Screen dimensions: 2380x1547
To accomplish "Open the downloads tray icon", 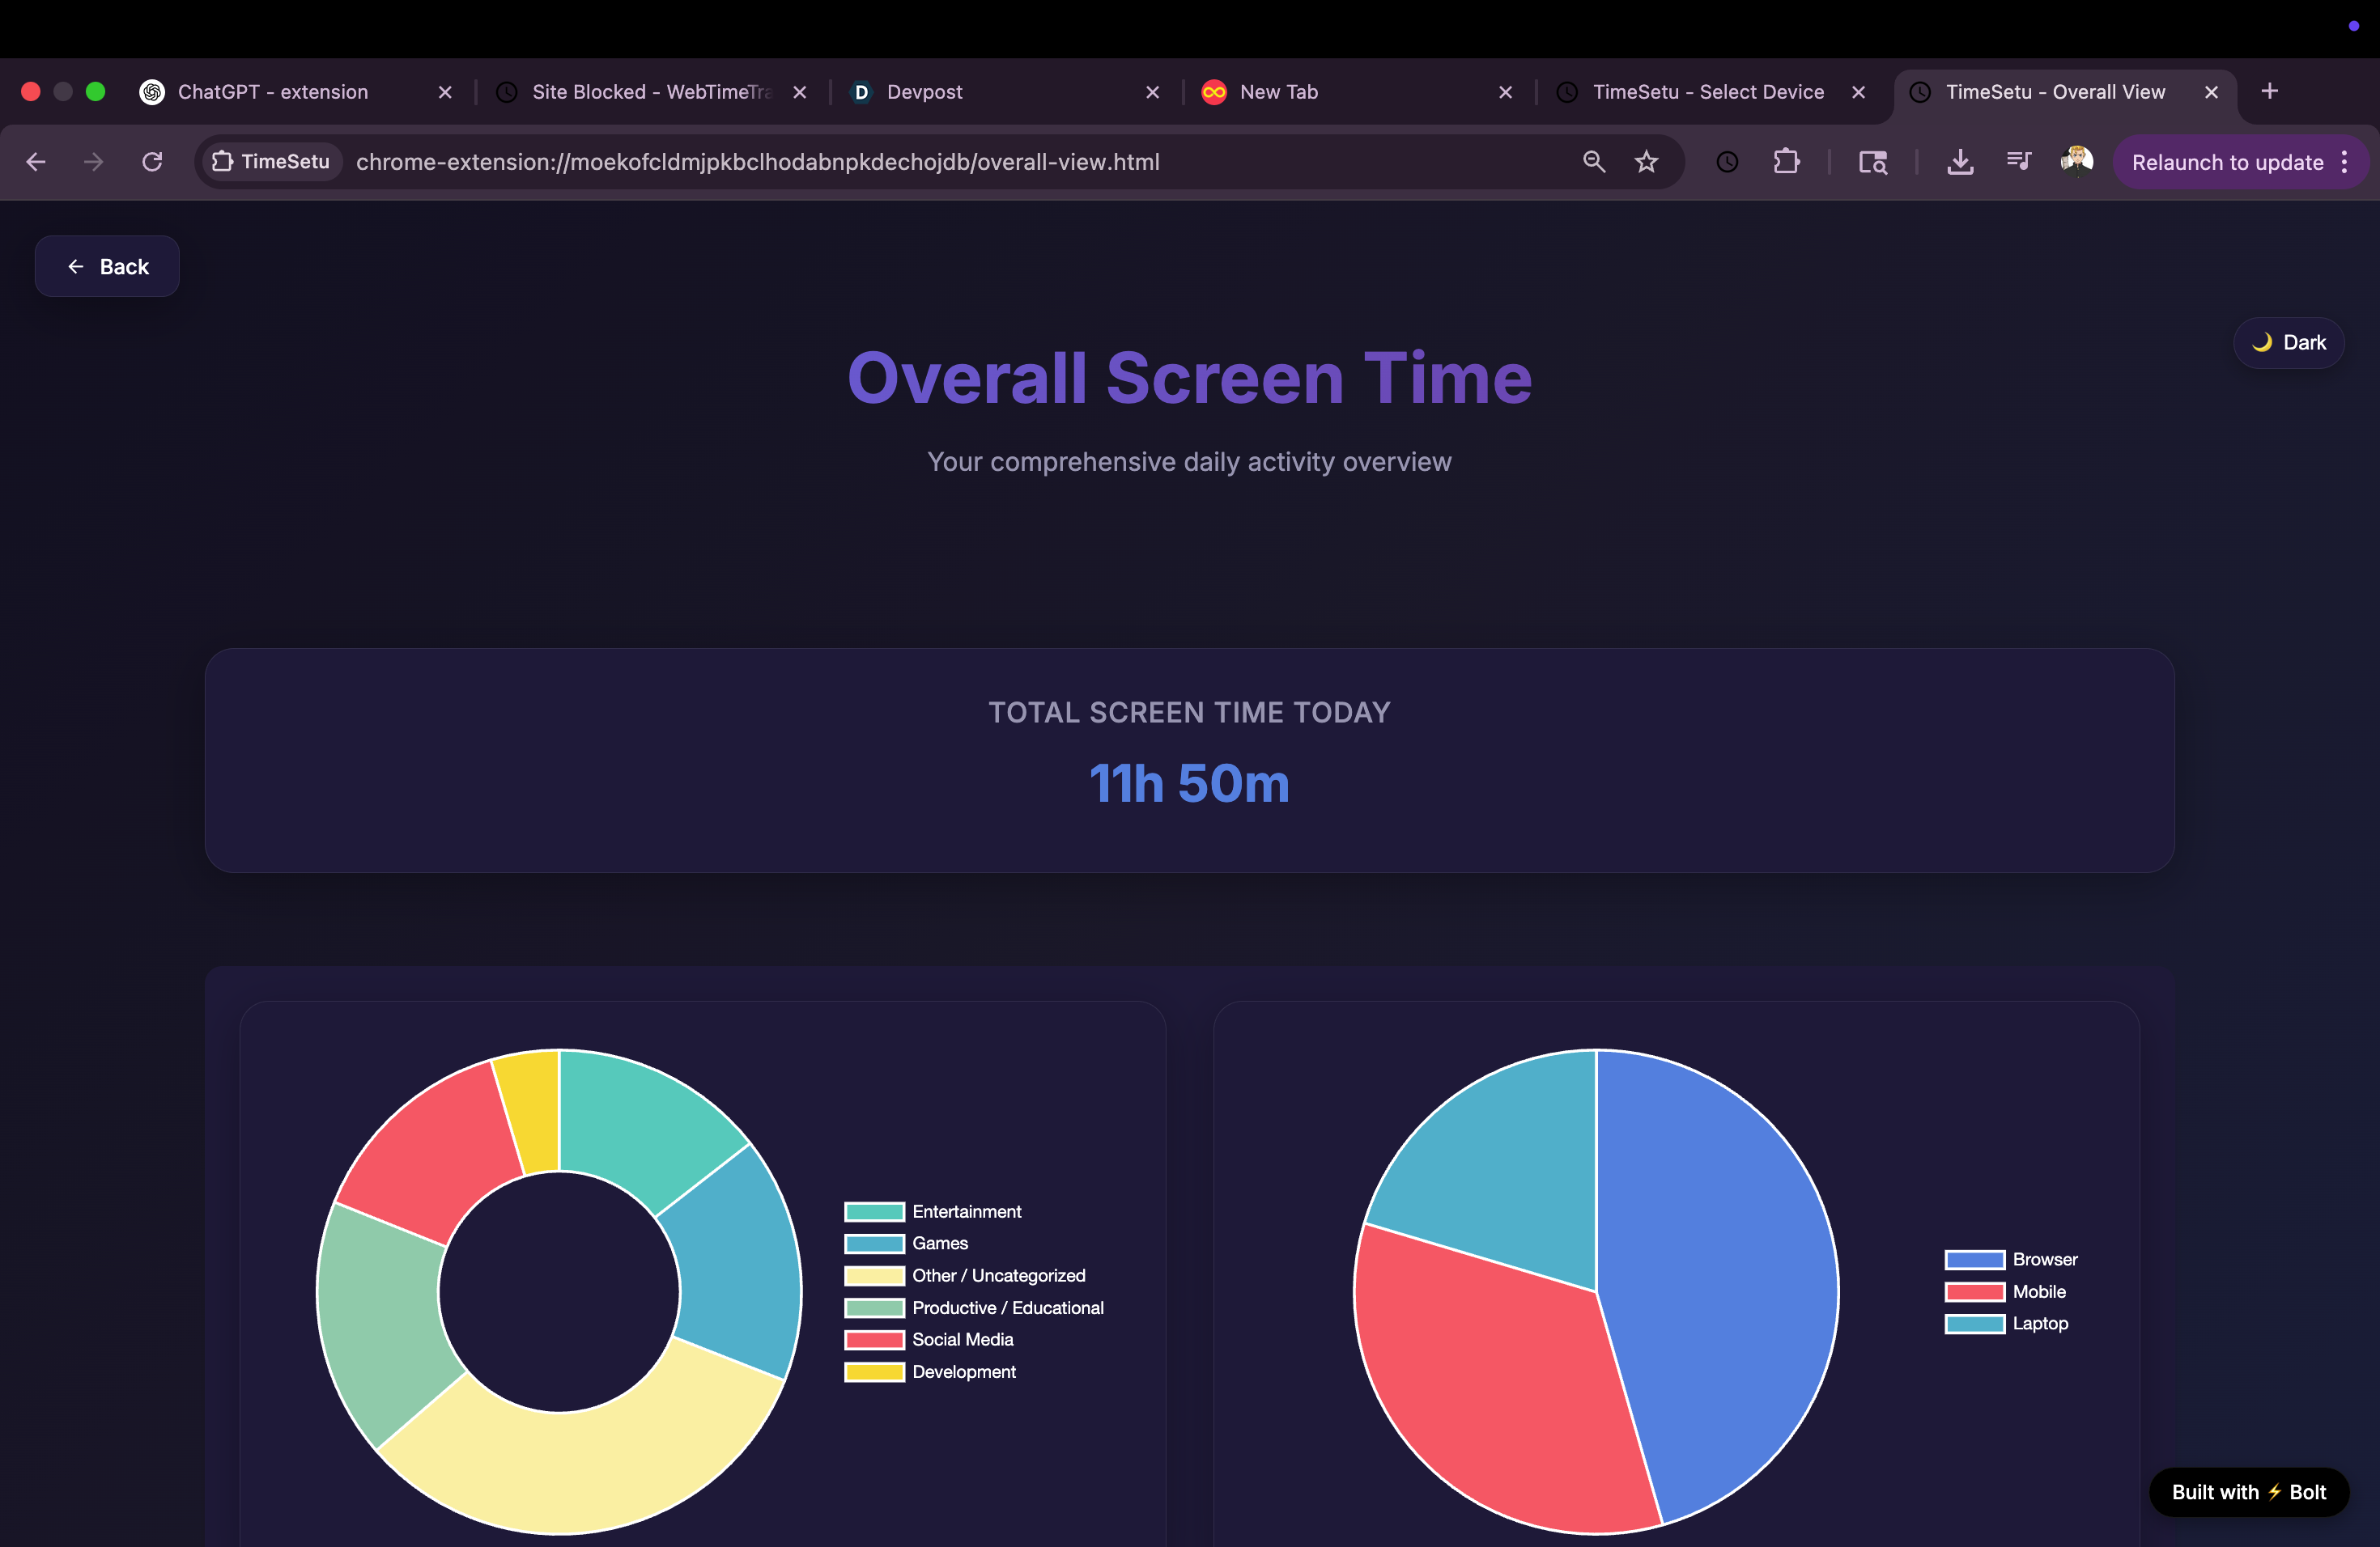I will point(1960,162).
